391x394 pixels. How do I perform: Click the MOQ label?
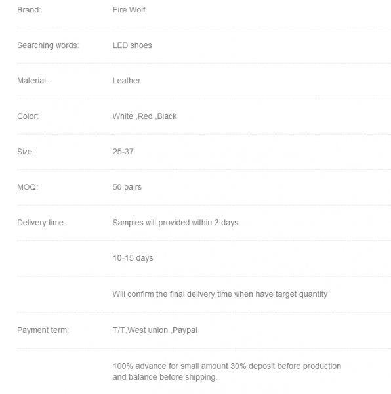[28, 187]
